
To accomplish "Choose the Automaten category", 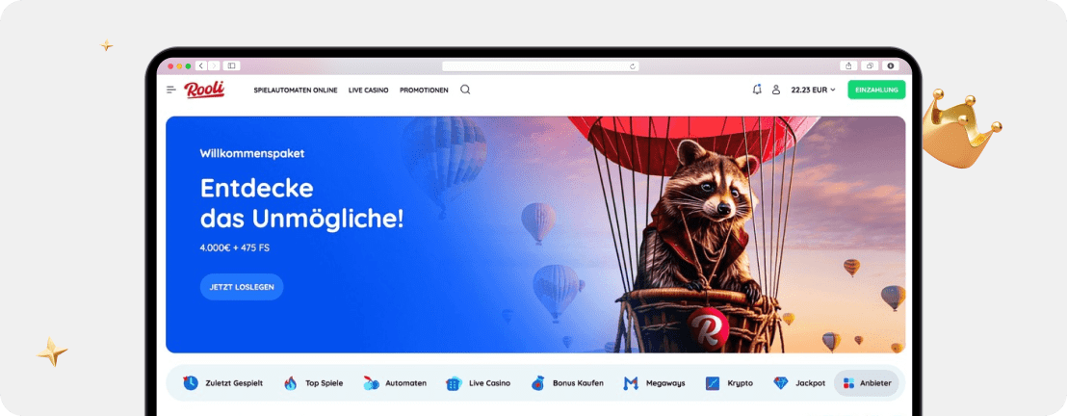I will click(x=395, y=383).
